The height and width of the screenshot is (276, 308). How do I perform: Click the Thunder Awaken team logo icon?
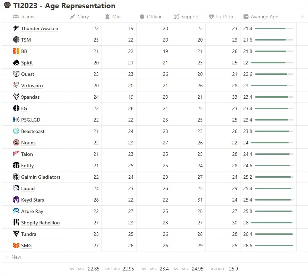[16, 28]
